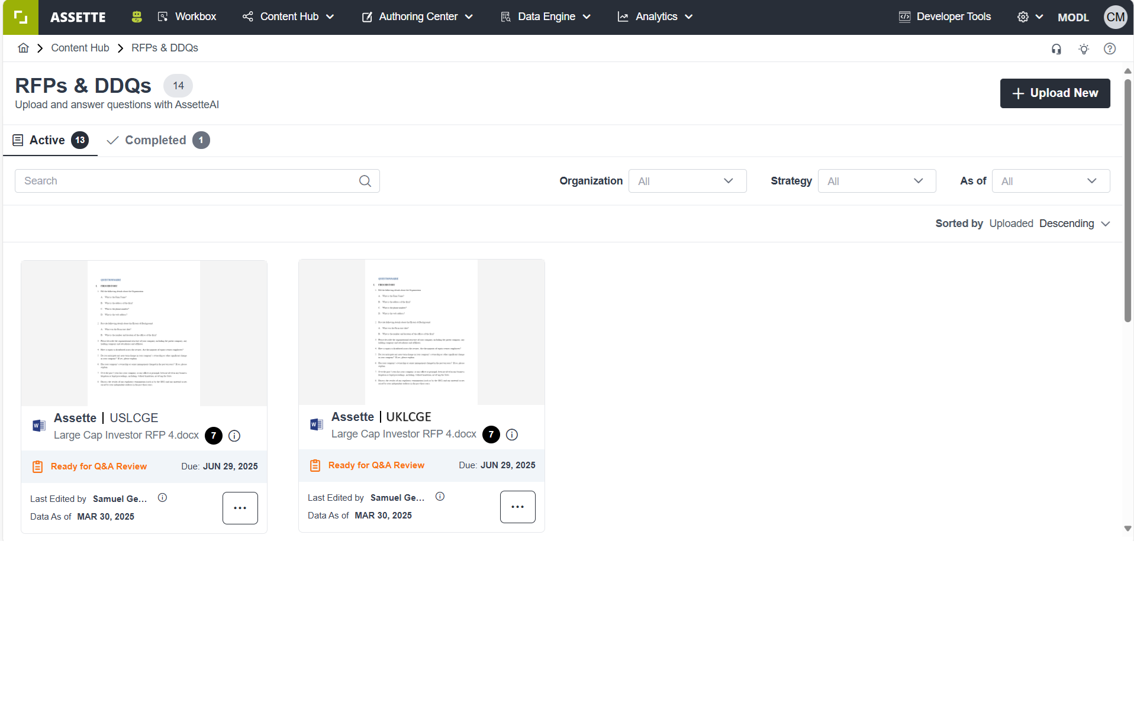
Task: Switch to the Completed tab
Action: (x=157, y=140)
